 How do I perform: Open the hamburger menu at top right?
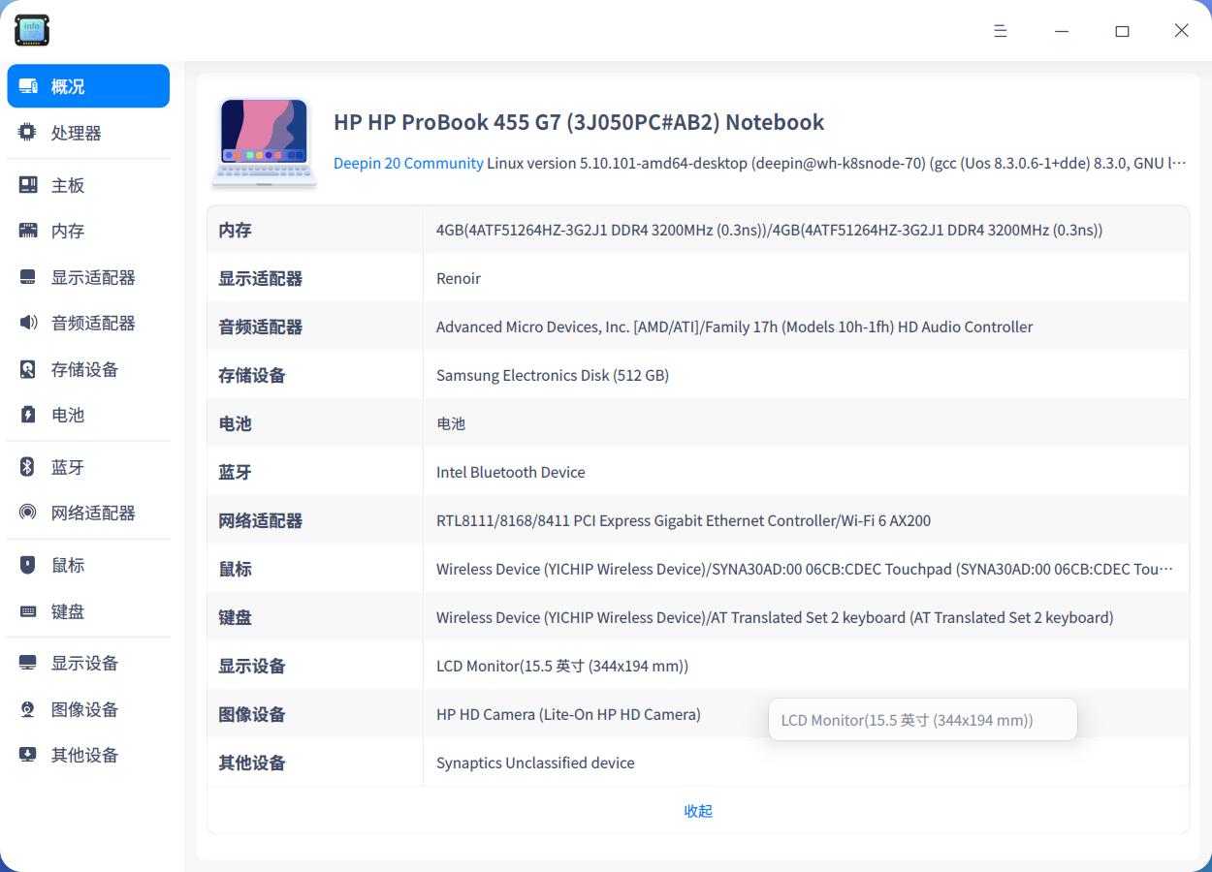click(x=1000, y=30)
